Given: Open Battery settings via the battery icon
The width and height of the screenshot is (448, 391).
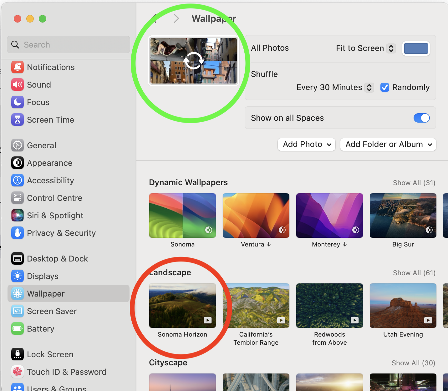Looking at the screenshot, I should (x=18, y=328).
